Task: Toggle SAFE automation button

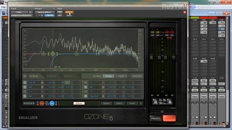Action: (60, 16)
